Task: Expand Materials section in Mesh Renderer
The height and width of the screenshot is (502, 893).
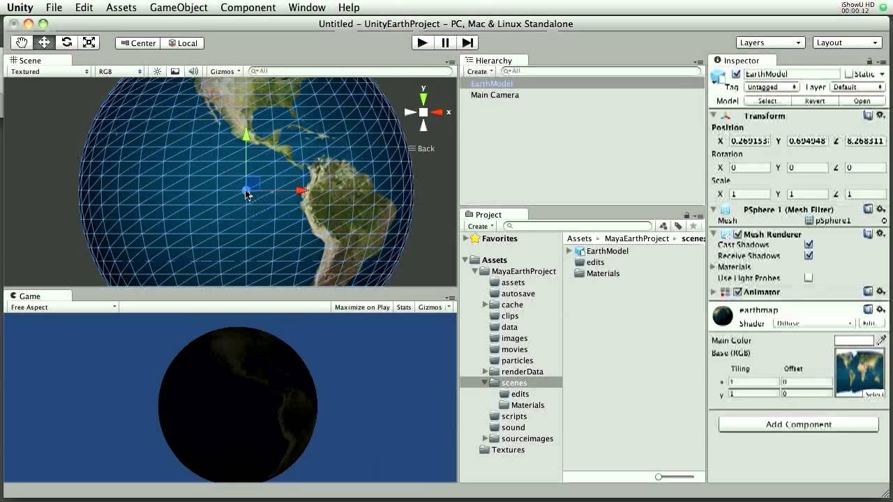Action: point(714,267)
